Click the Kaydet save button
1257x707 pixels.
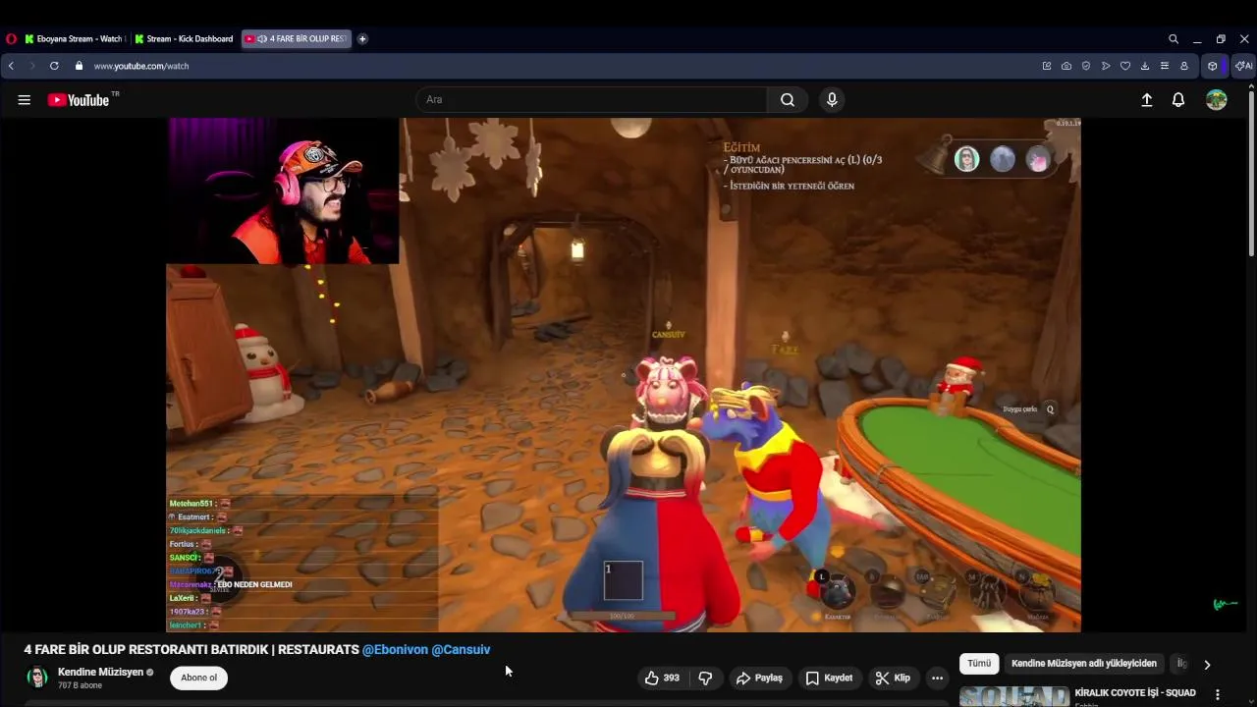829,678
